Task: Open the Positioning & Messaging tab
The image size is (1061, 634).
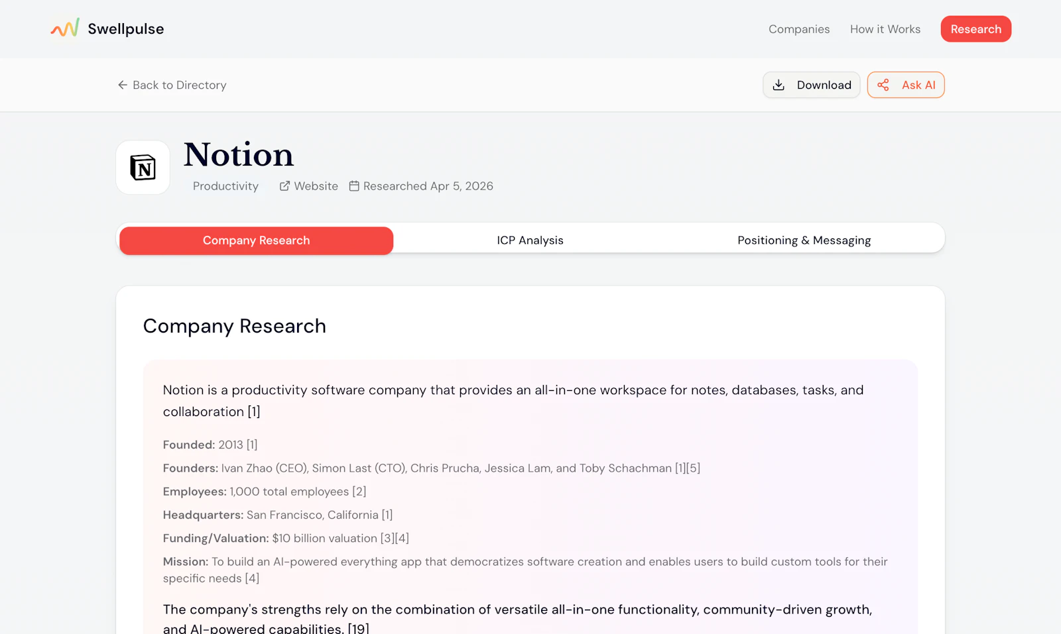Action: 804,240
